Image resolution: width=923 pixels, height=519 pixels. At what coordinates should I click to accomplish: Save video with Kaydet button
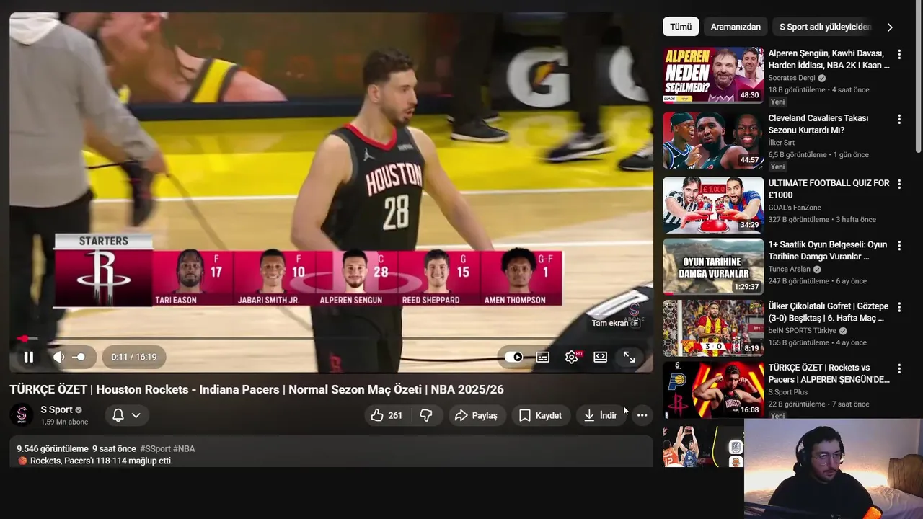[x=541, y=415]
